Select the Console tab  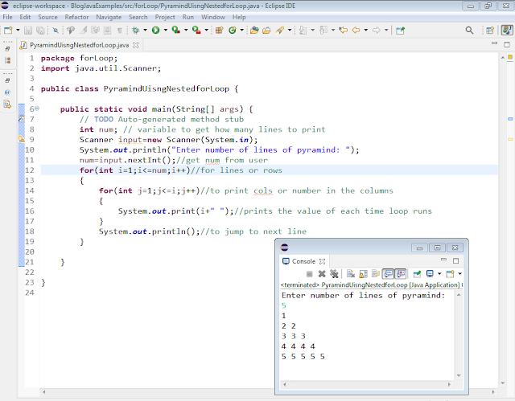(303, 261)
